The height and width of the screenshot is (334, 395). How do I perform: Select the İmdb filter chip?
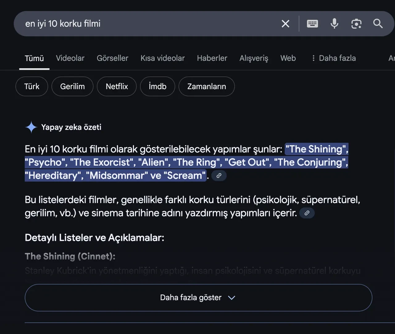pyautogui.click(x=157, y=86)
